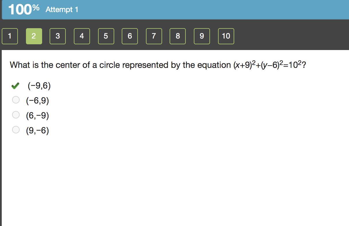Image resolution: width=349 pixels, height=226 pixels.
Task: Click the 100% score indicator
Action: (x=24, y=9)
